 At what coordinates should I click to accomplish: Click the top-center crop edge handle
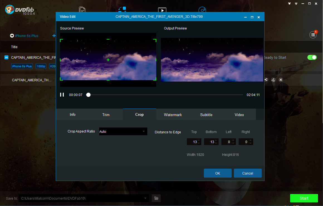(x=108, y=39)
